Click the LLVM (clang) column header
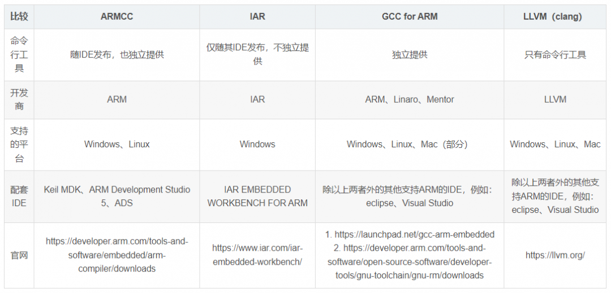 click(x=555, y=16)
